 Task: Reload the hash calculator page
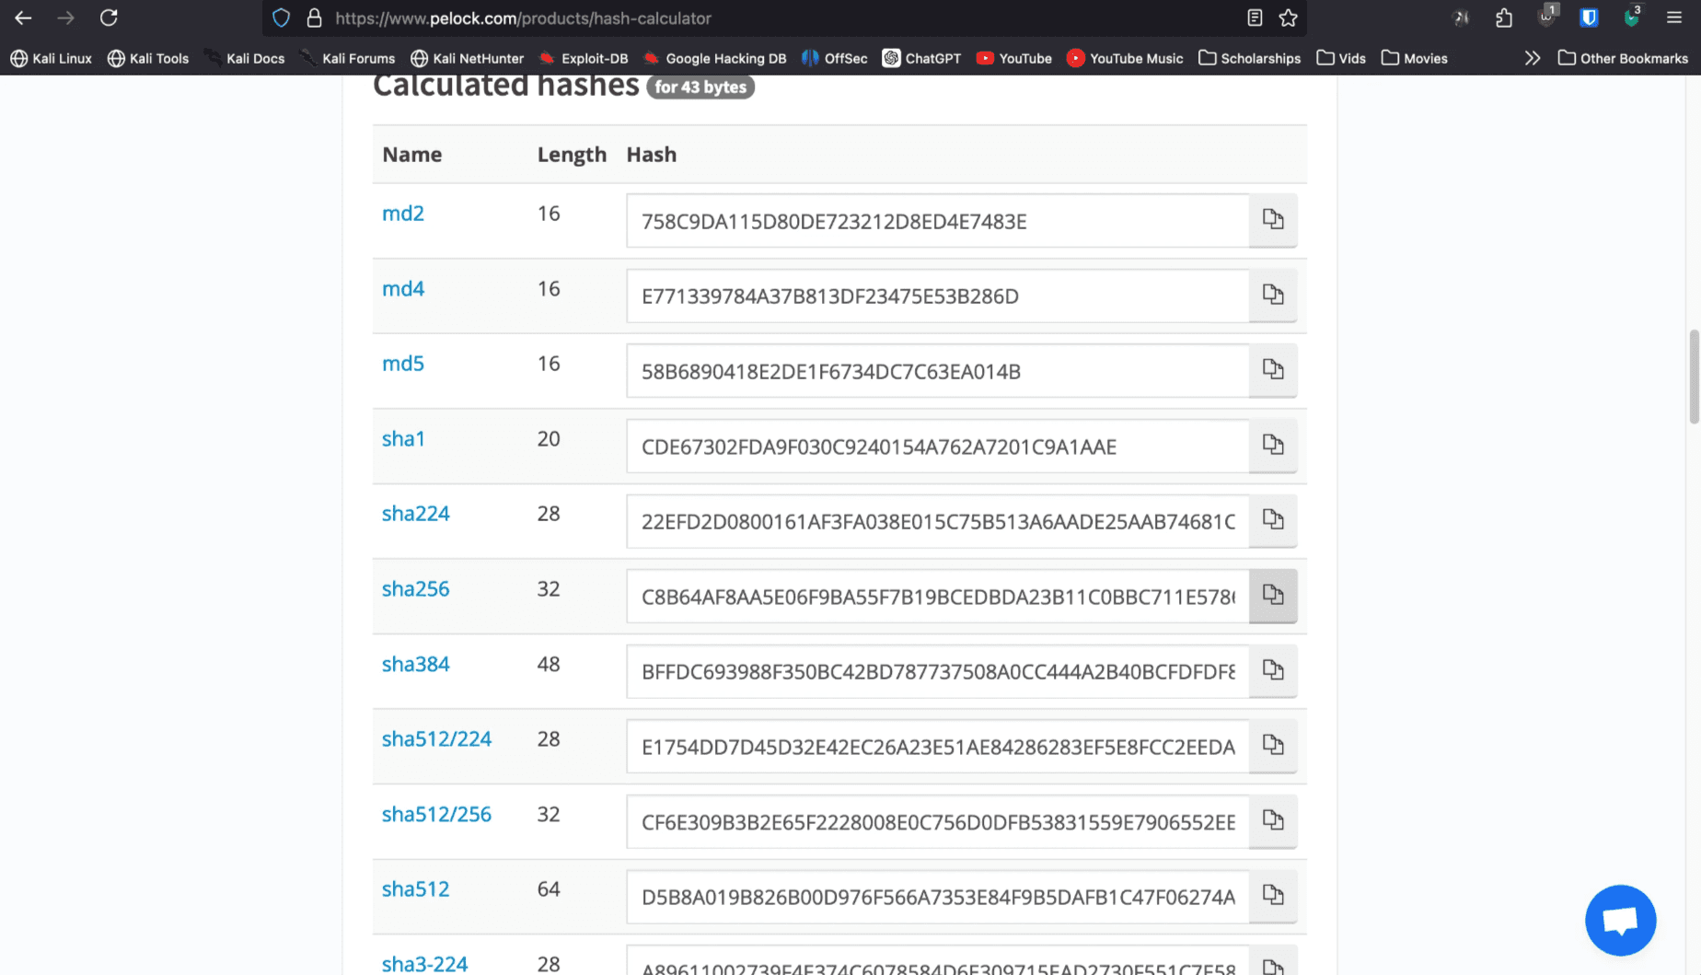tap(109, 17)
